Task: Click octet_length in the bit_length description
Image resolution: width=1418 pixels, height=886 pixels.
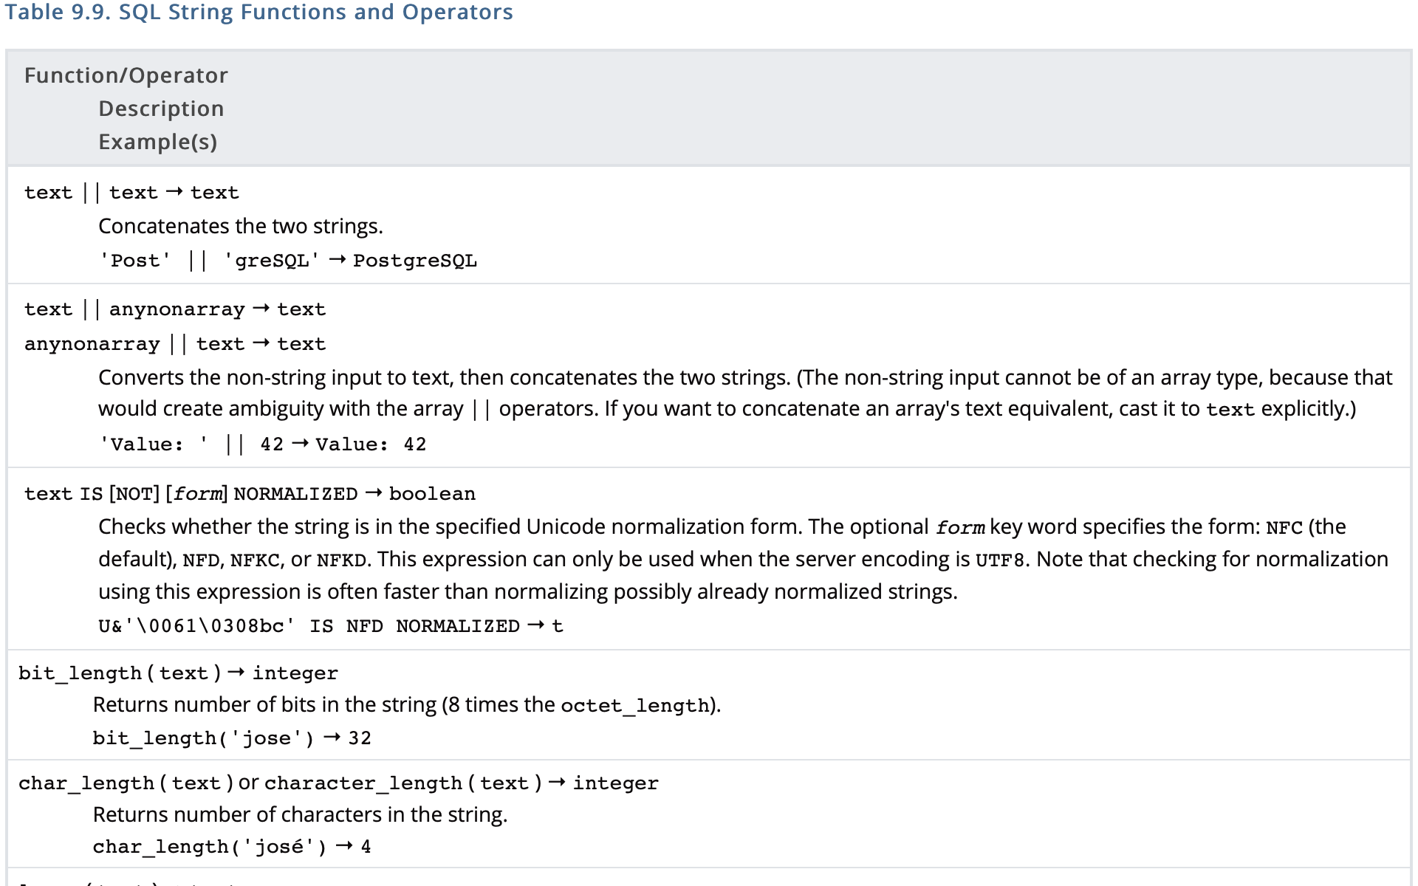Action: [x=634, y=706]
